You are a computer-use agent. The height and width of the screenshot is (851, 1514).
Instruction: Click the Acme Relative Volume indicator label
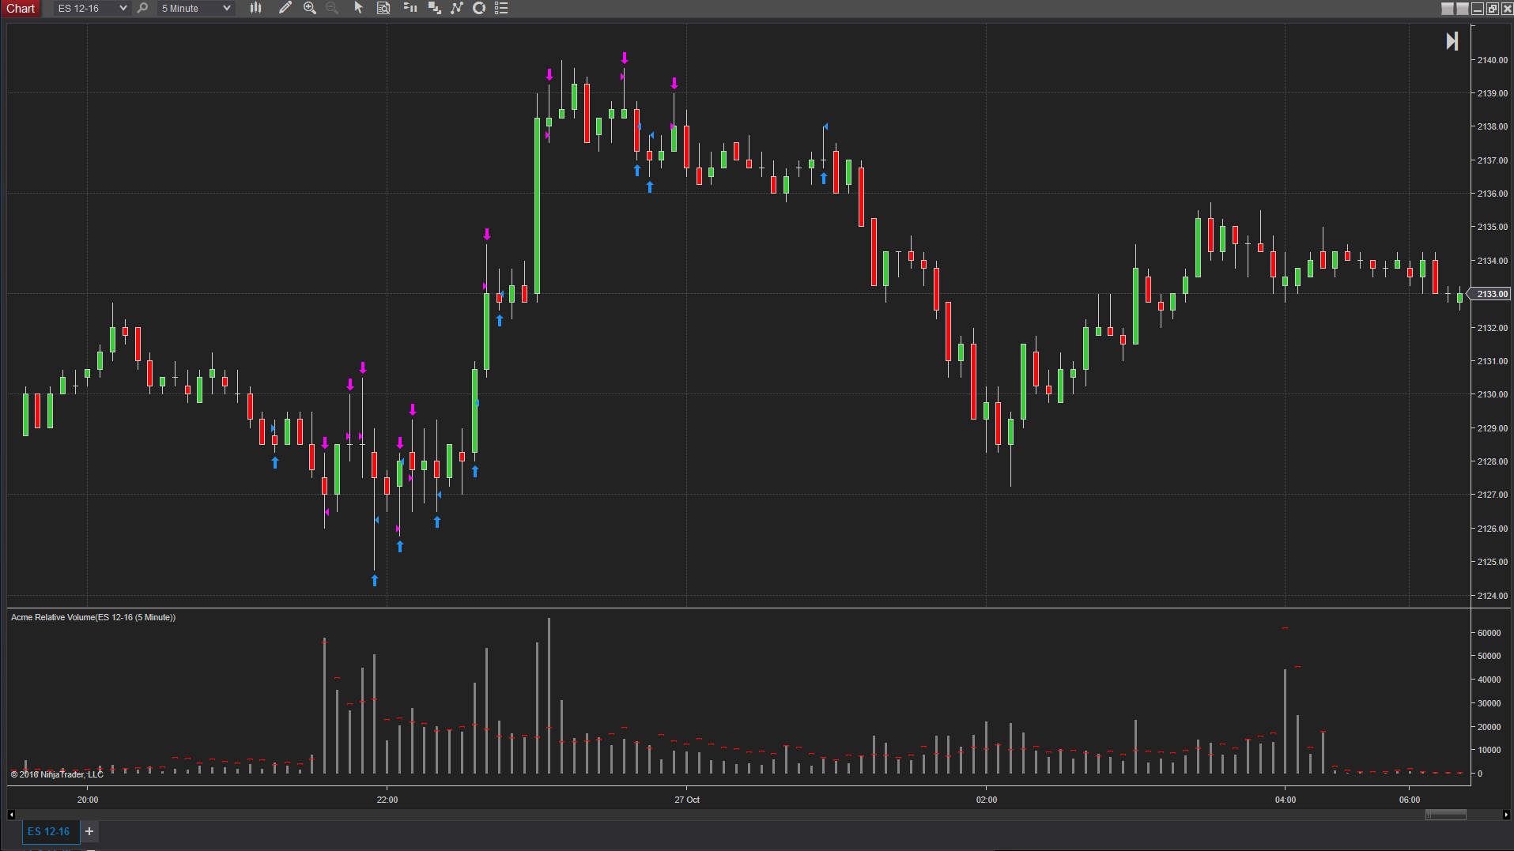click(93, 617)
